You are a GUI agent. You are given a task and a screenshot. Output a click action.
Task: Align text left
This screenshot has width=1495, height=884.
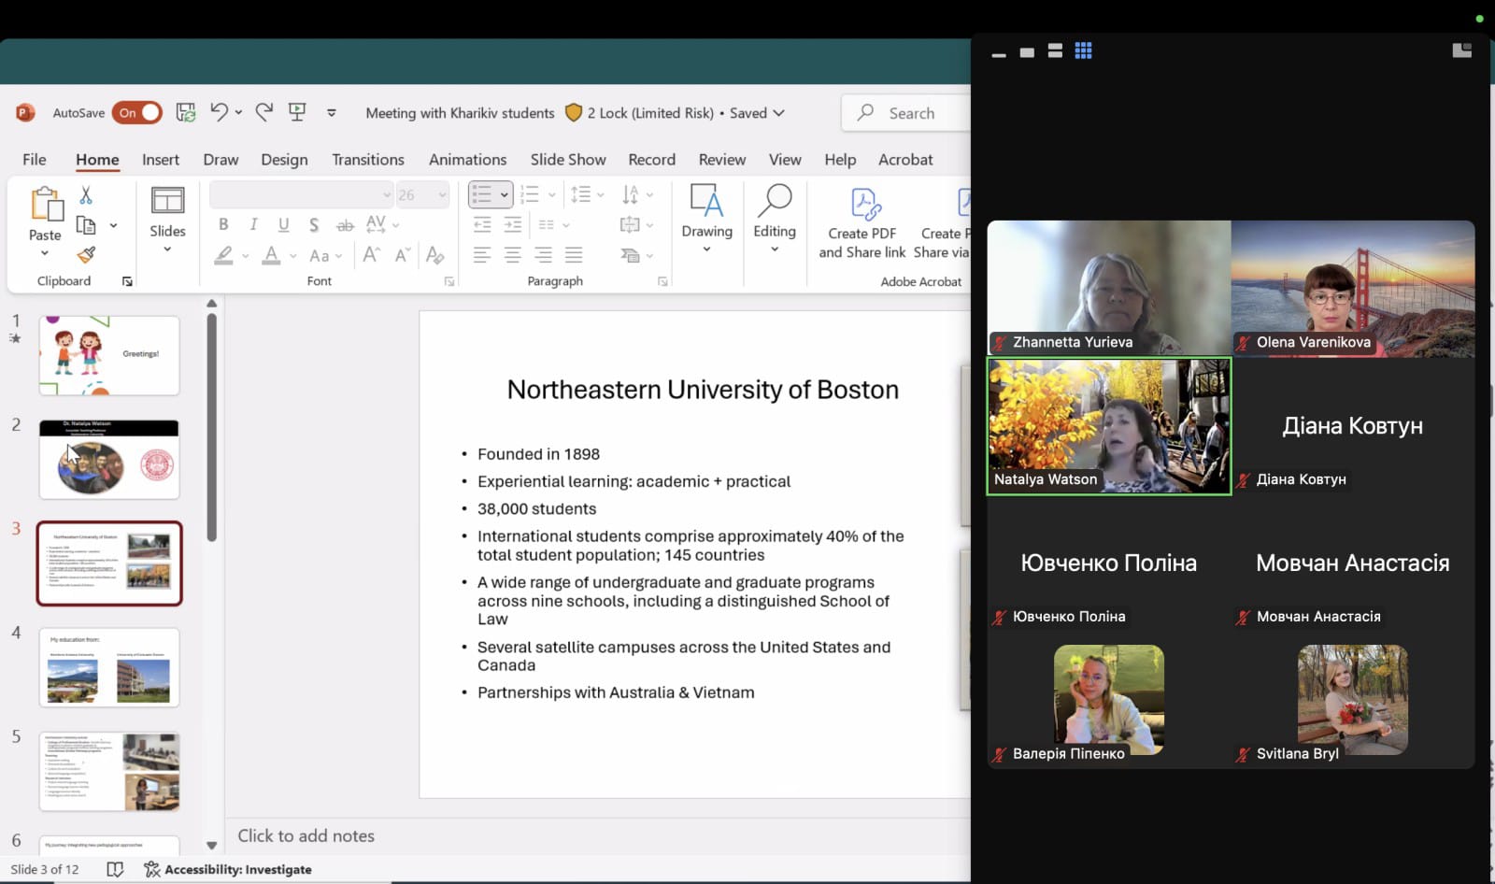(482, 254)
